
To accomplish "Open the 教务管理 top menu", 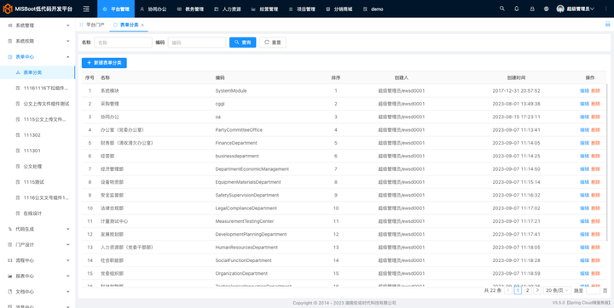I will [190, 9].
